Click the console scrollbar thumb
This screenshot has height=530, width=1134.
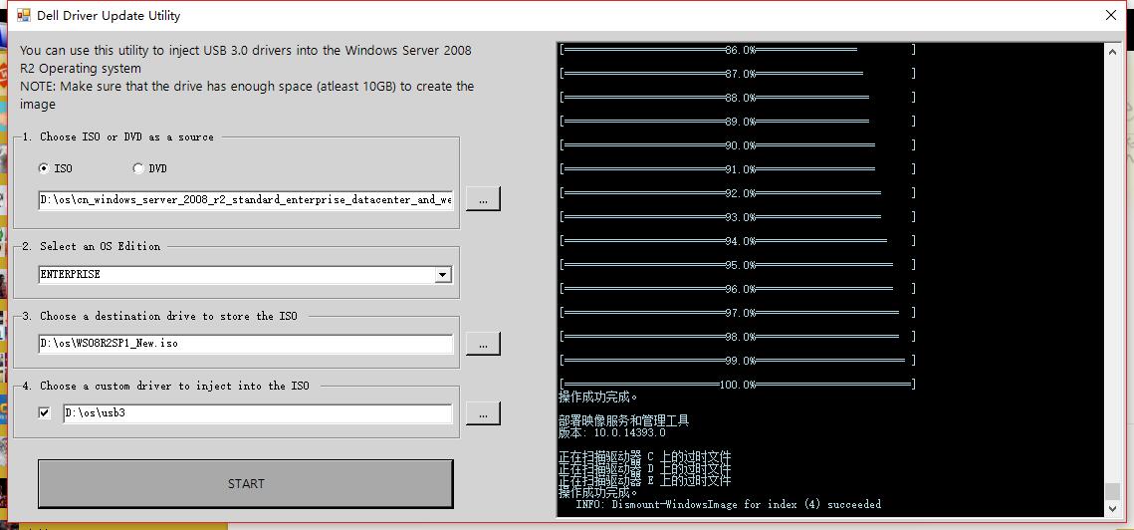[x=1113, y=491]
